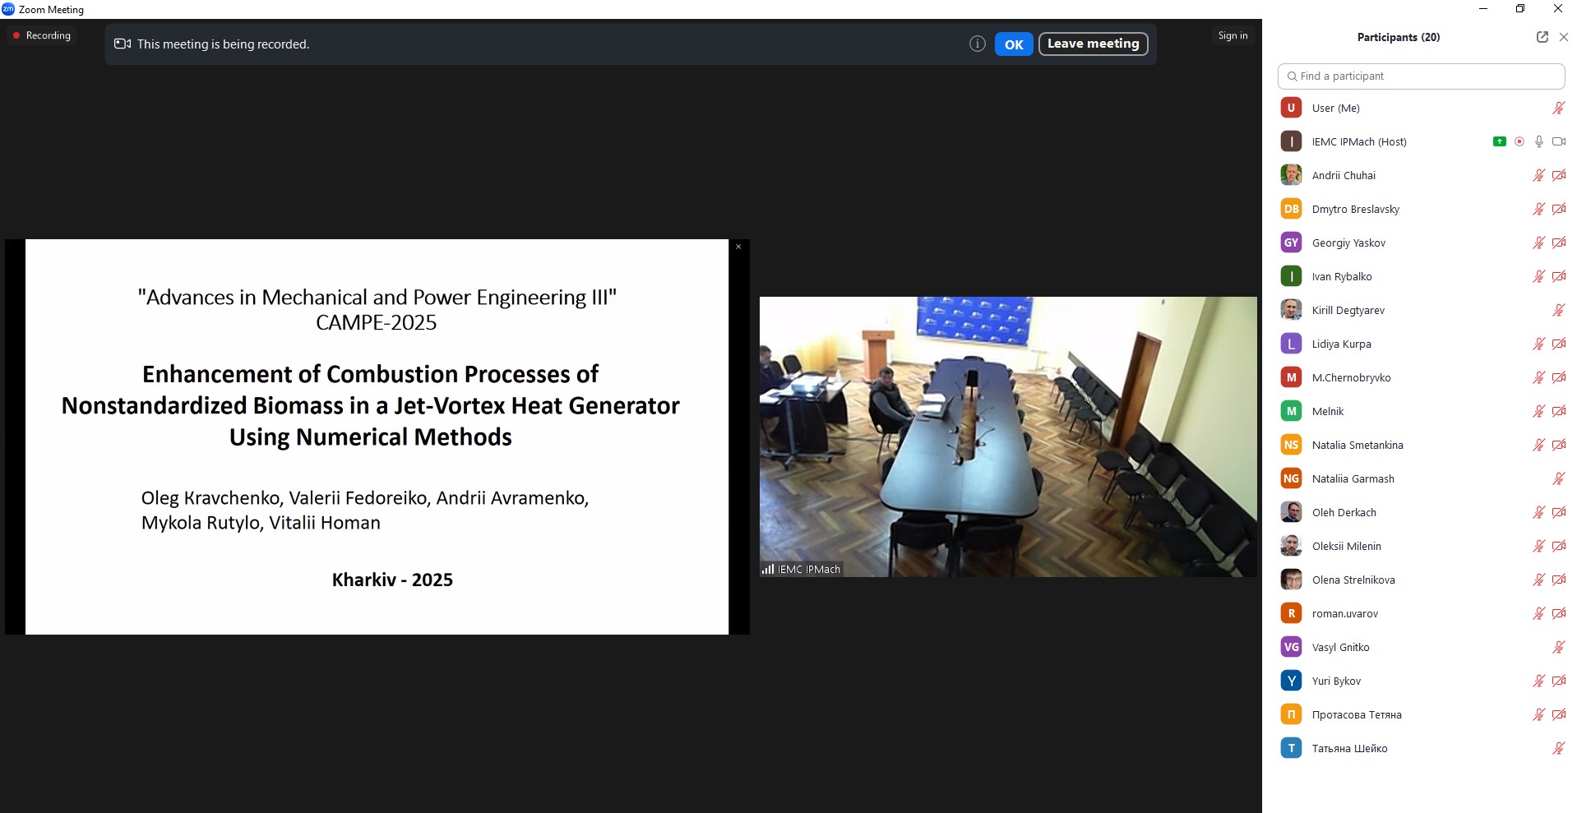Click the red Recording indicator
Screen dimensions: 1577x813
[x=42, y=35]
